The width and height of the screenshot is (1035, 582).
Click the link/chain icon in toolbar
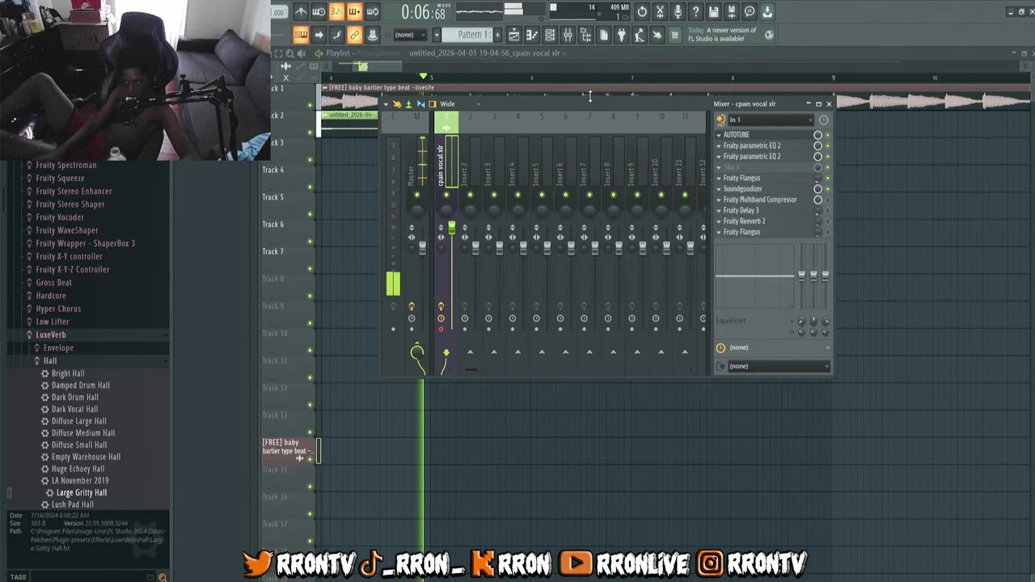[x=354, y=35]
